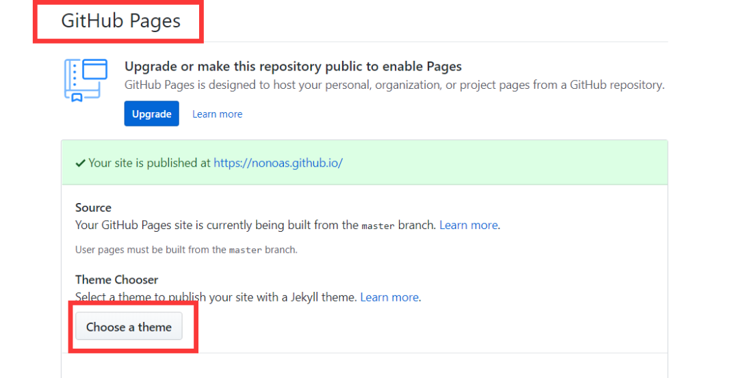
Task: Click 'Upgrade or make this repository public' heading
Action: pos(293,66)
